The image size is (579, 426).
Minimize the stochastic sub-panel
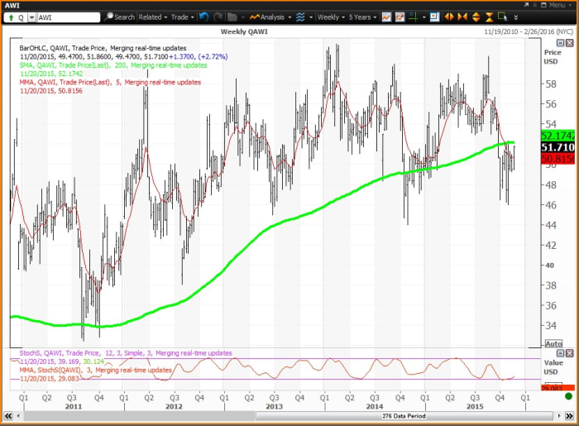(560, 352)
